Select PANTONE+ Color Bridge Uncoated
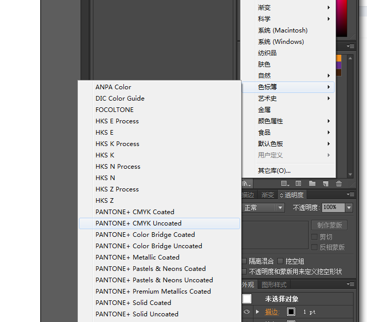 pos(159,246)
